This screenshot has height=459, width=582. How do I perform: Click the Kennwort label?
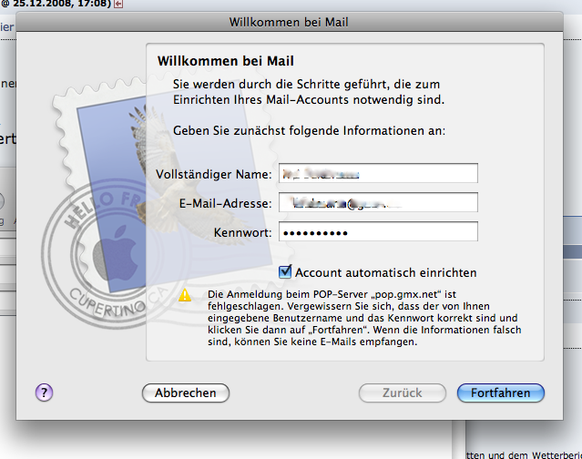tap(243, 232)
